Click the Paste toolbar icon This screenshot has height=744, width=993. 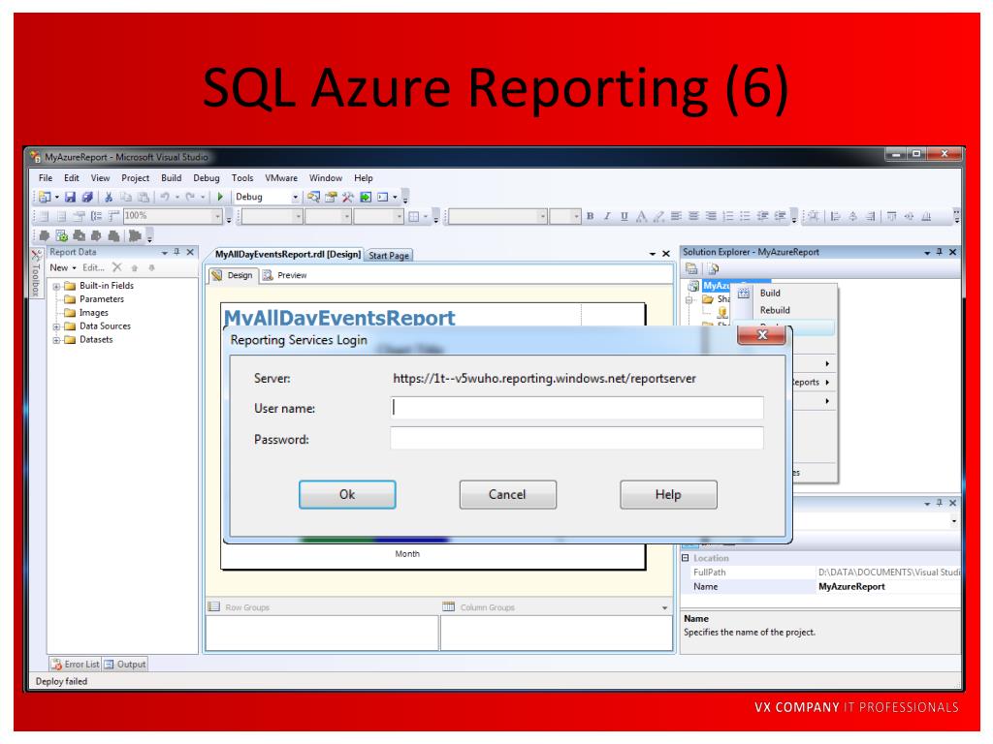pos(144,198)
